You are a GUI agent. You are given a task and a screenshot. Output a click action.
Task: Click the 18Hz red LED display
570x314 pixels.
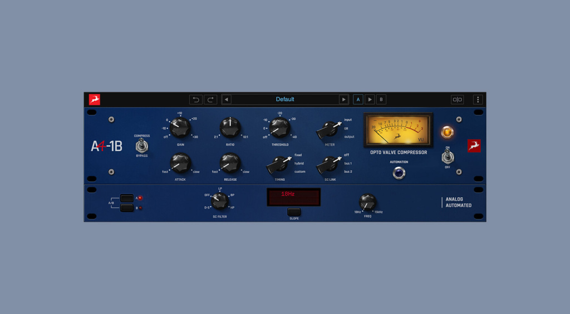294,197
